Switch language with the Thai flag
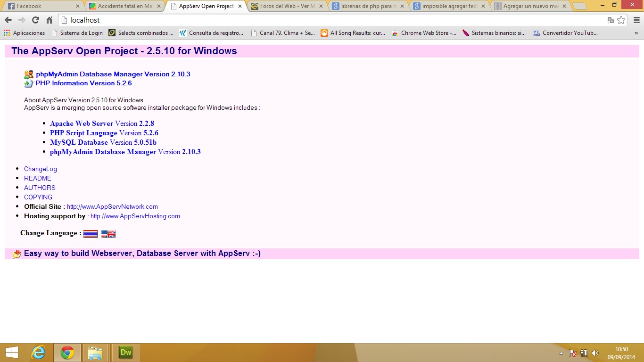This screenshot has height=362, width=644. (x=91, y=234)
